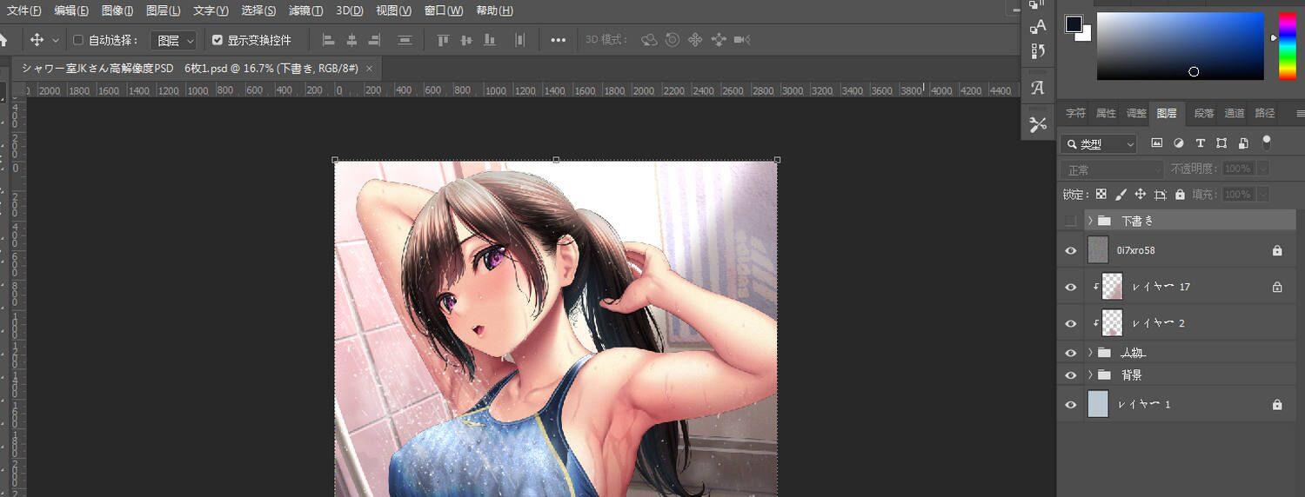Viewport: 1305px width, 497px height.
Task: Expand the 下書き layer group
Action: click(x=1090, y=221)
